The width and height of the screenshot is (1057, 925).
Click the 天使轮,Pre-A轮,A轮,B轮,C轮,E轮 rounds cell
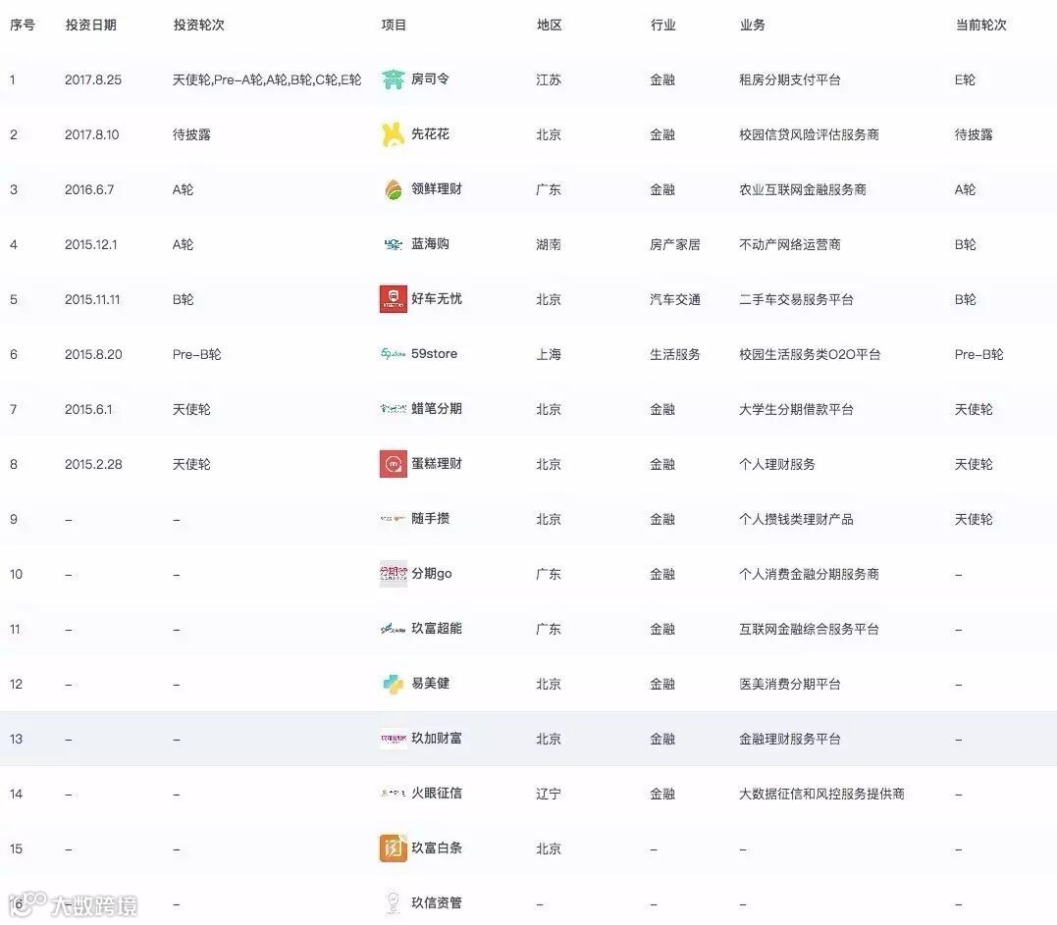point(267,79)
